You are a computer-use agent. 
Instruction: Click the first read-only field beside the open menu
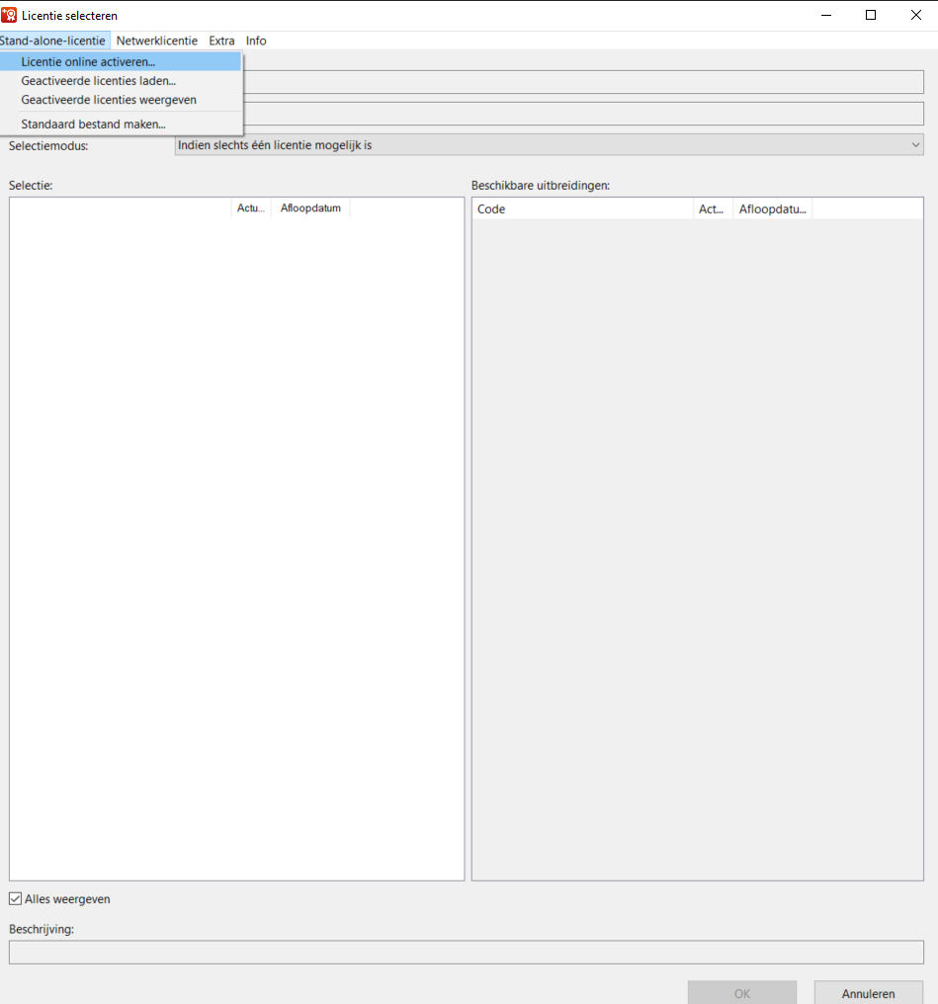point(582,82)
